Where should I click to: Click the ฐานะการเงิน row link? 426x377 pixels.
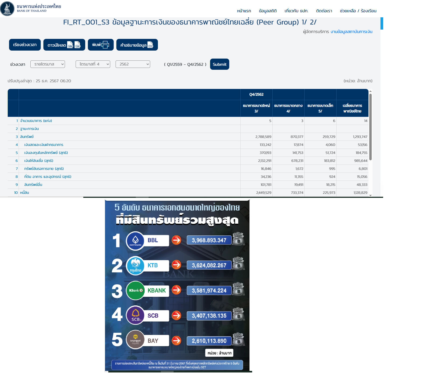(30, 129)
